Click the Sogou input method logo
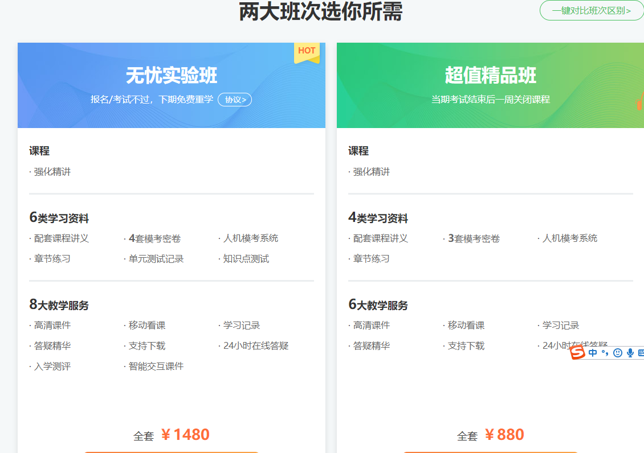Screen dimensions: 644x453 point(578,353)
